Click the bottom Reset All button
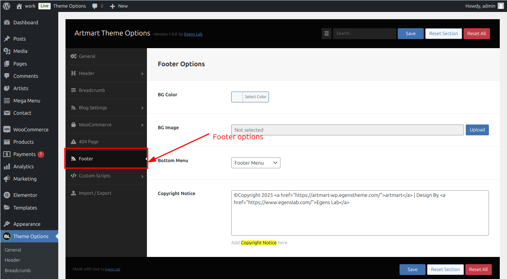The width and height of the screenshot is (507, 279). [478, 269]
